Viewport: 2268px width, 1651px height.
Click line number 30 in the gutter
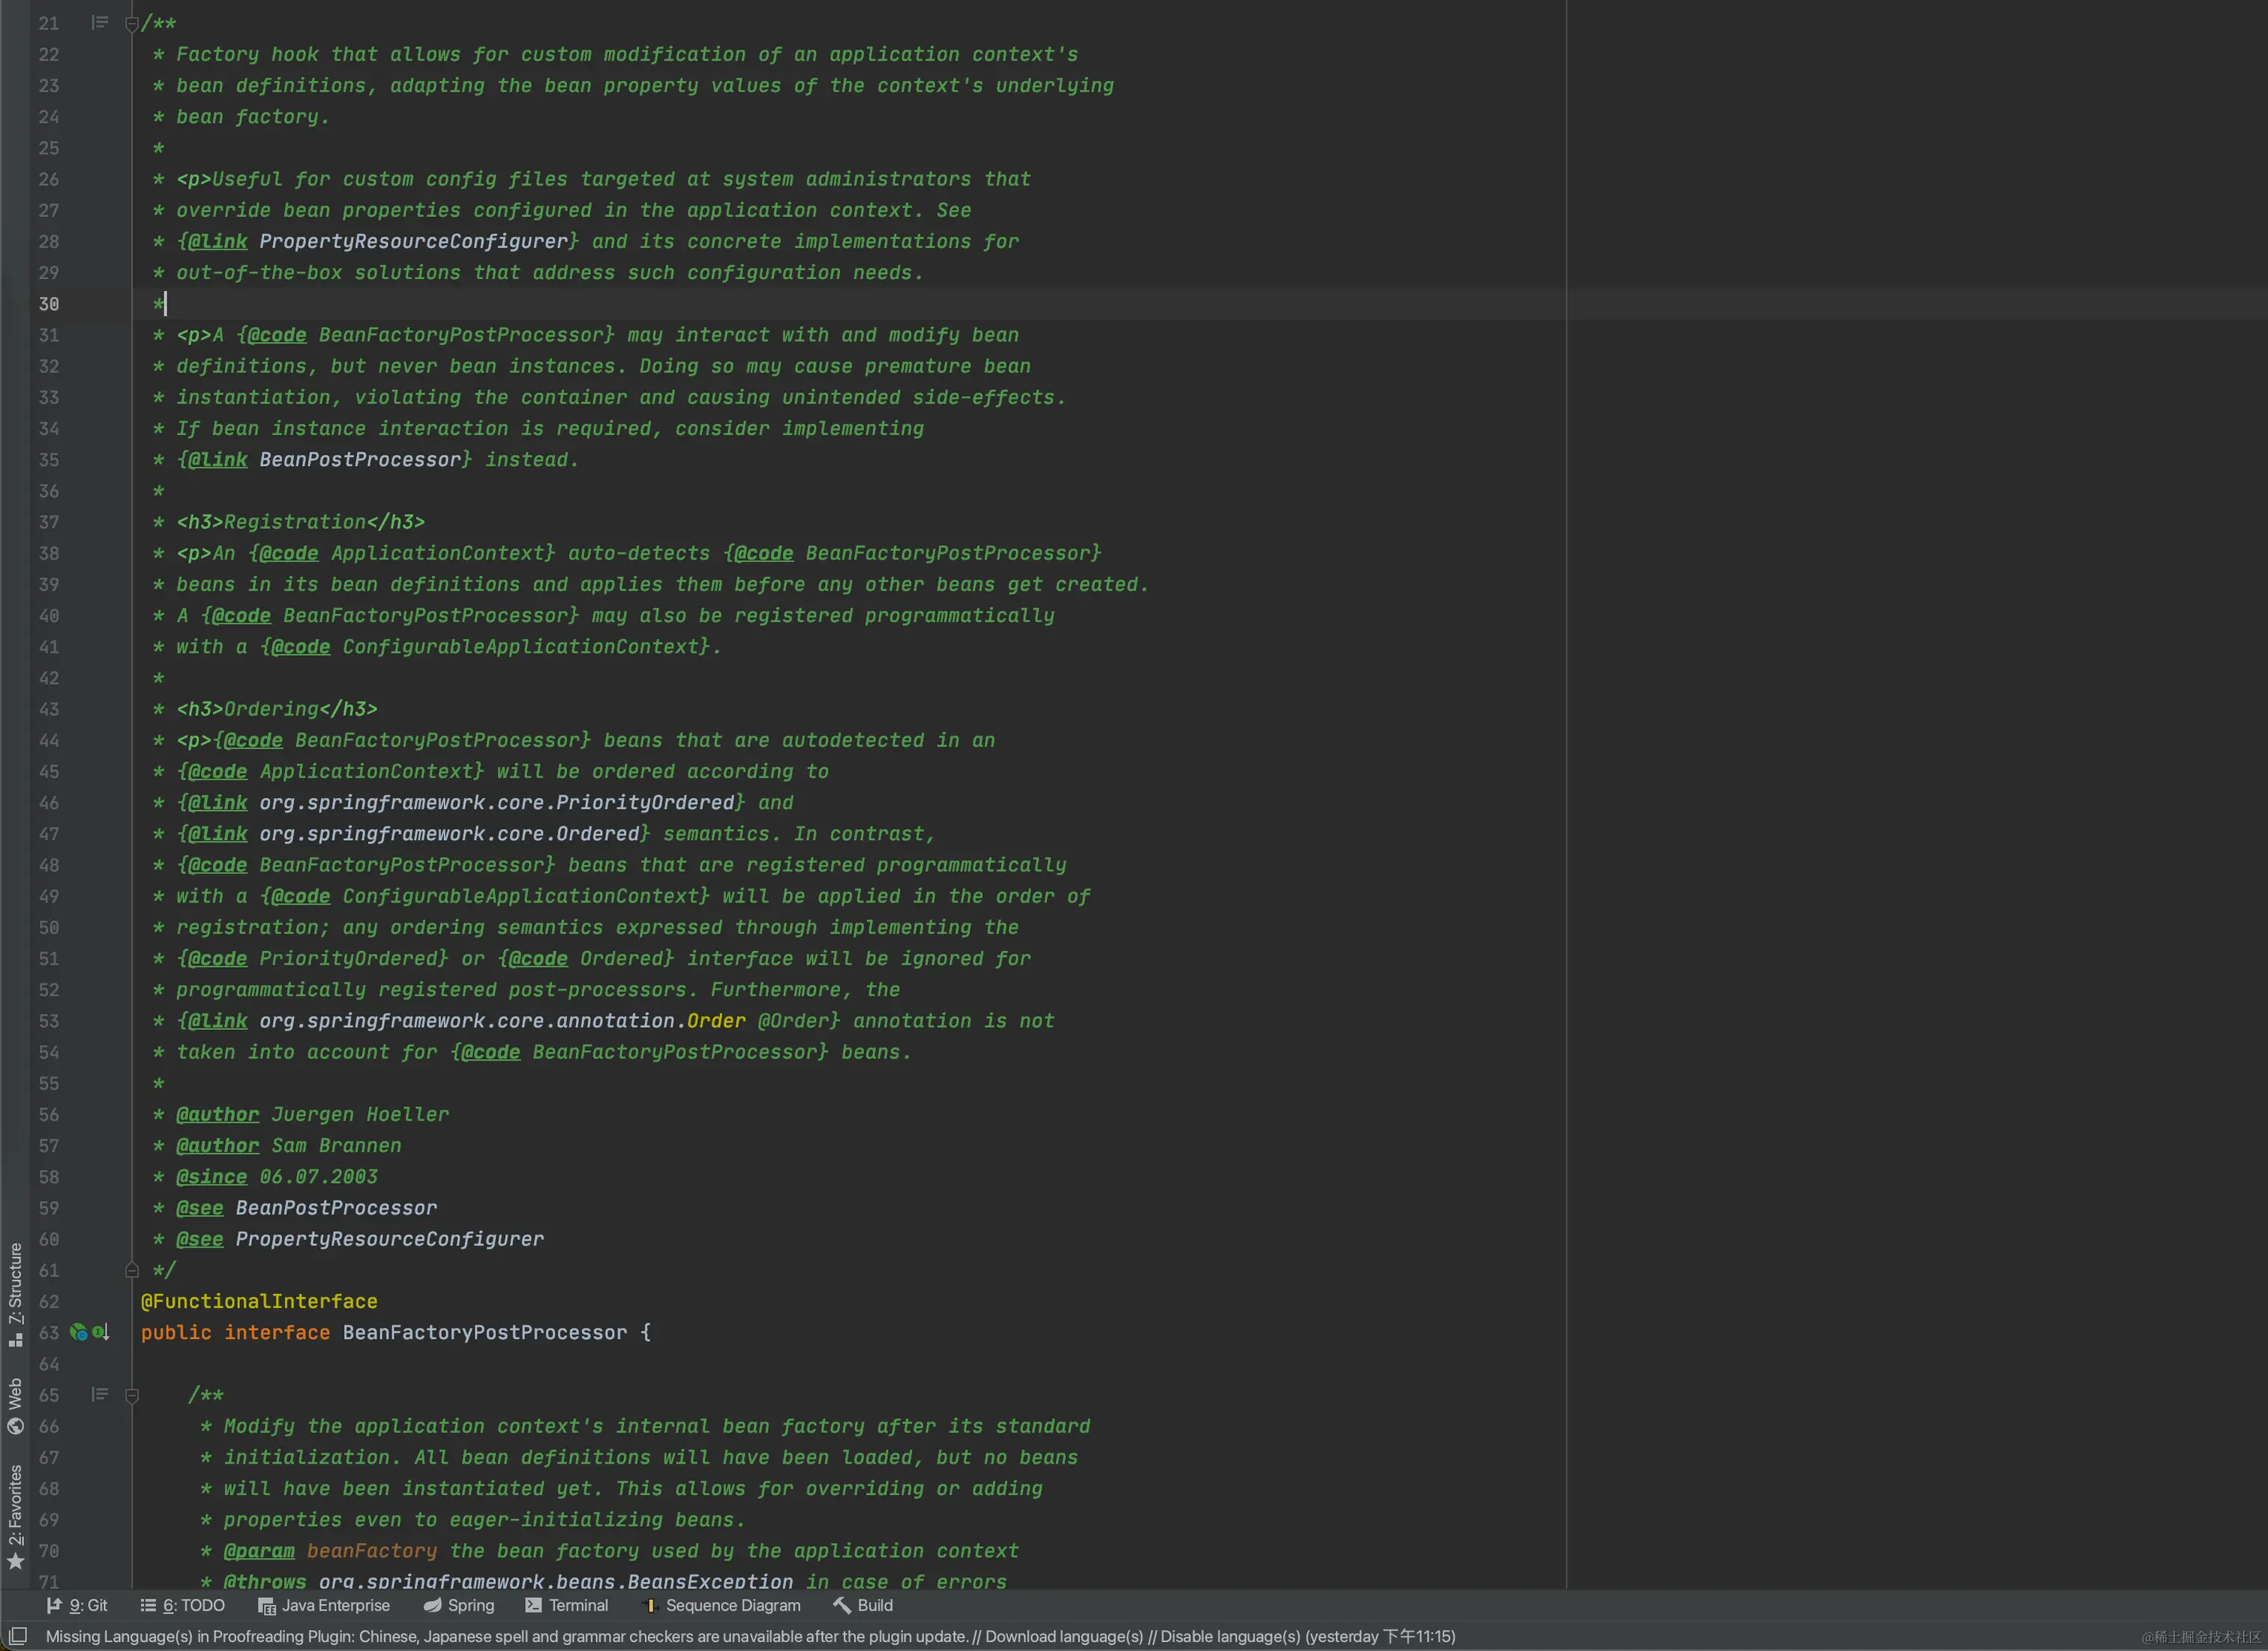[49, 303]
